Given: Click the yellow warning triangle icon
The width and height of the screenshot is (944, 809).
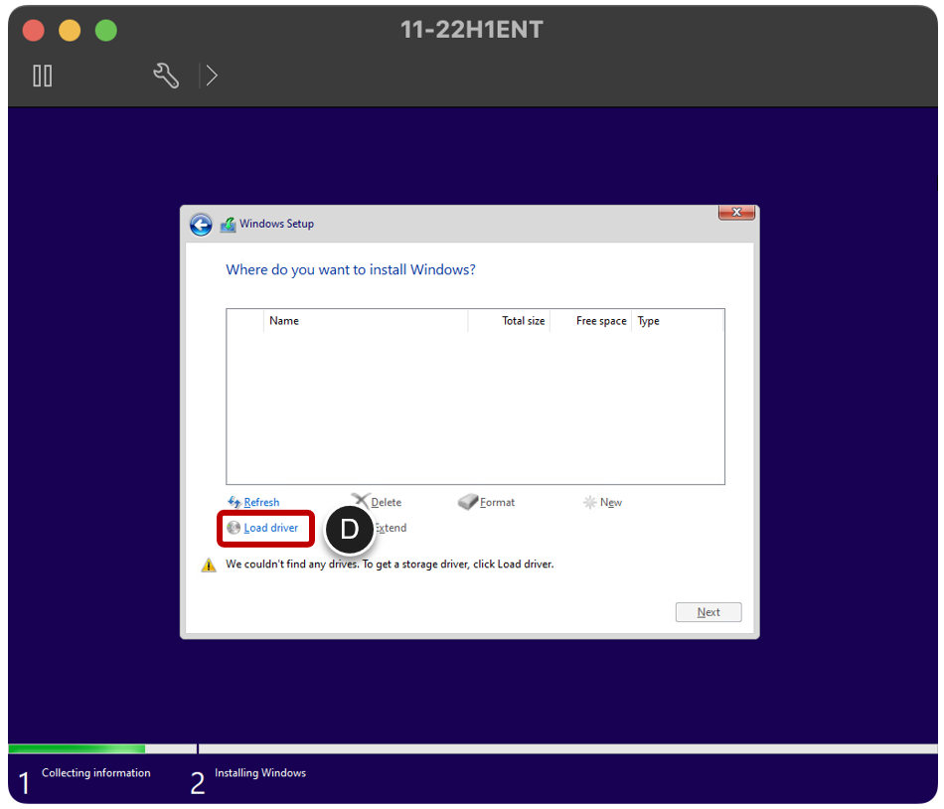Looking at the screenshot, I should (209, 564).
